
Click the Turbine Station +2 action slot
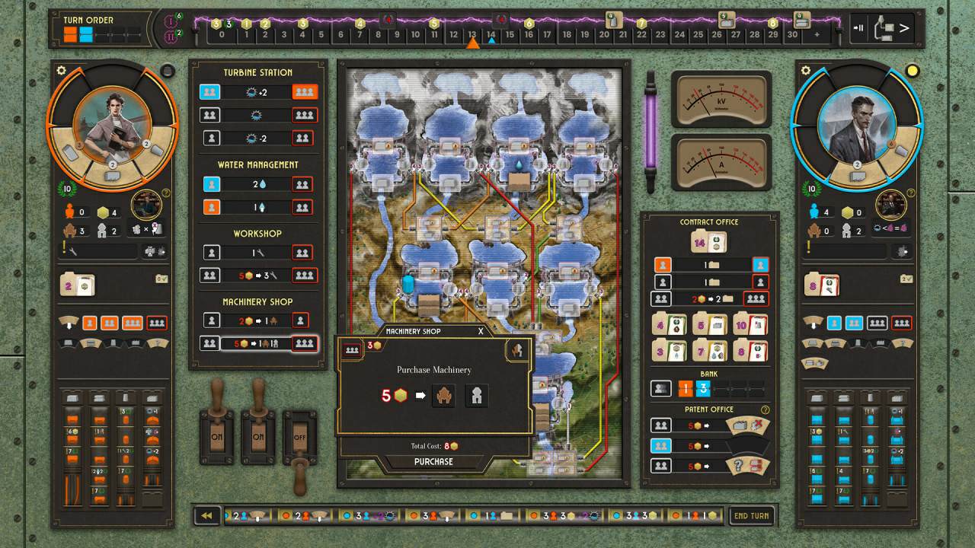[258, 92]
